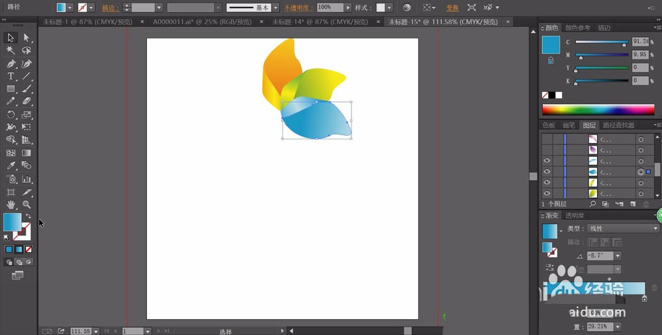Image resolution: width=662 pixels, height=335 pixels.
Task: Show the purple petal sublayer
Action: point(547,150)
